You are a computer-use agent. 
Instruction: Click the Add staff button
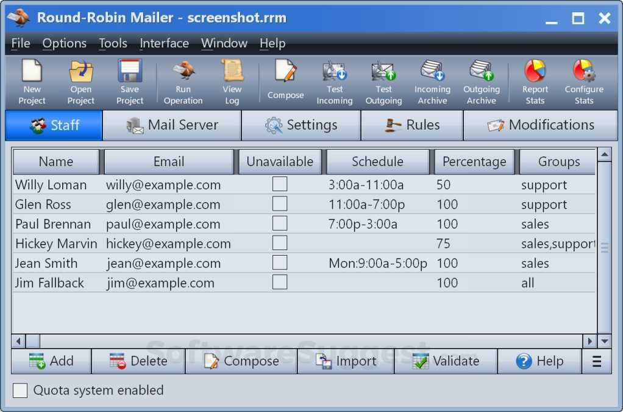tap(51, 361)
